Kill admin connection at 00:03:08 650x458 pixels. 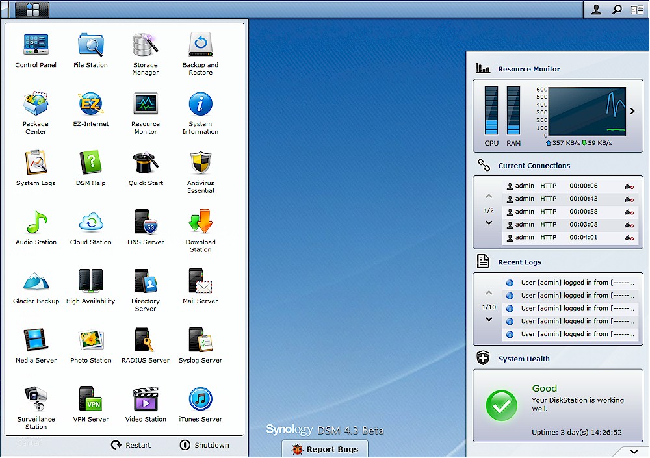point(629,225)
